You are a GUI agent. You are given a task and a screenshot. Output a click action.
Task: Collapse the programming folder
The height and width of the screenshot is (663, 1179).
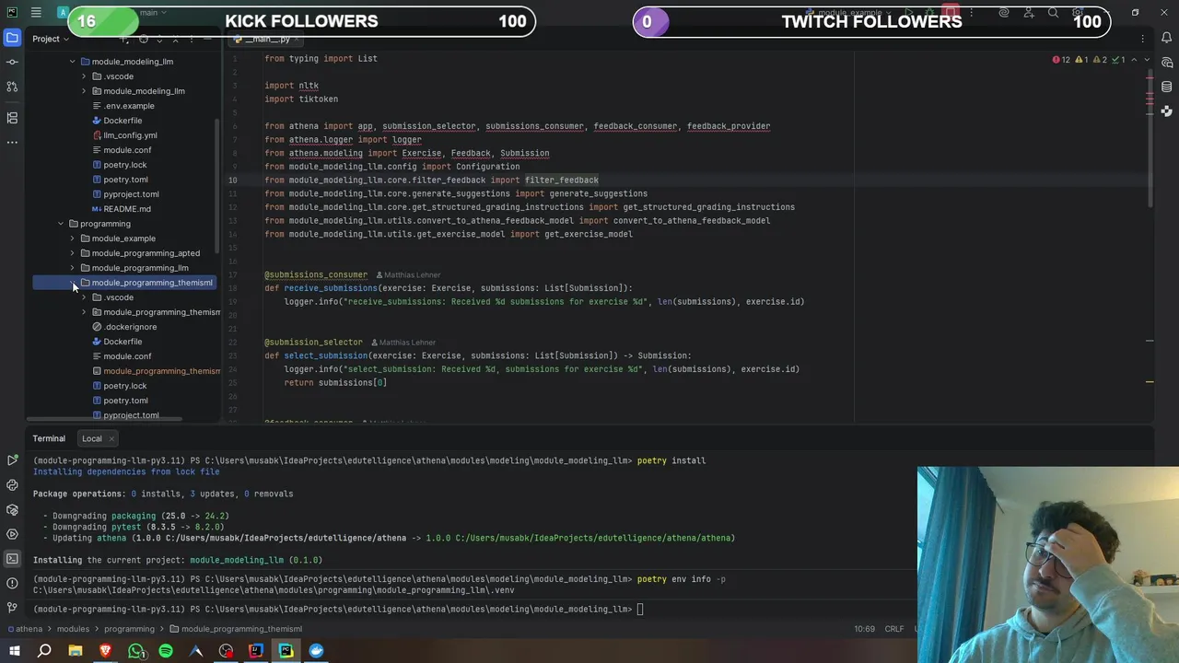(x=61, y=224)
